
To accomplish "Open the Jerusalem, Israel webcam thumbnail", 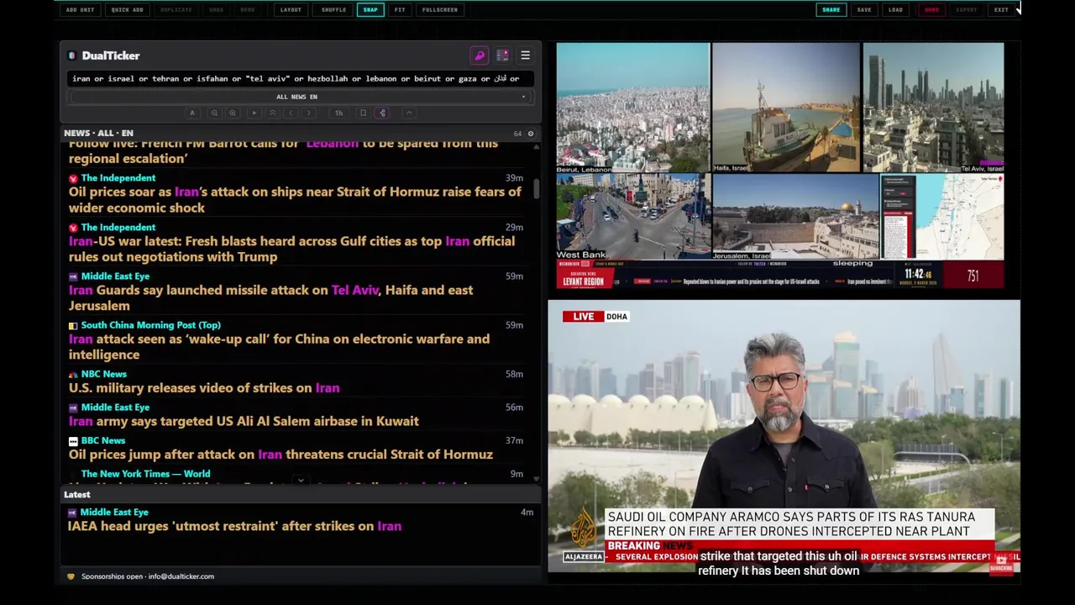I will (x=795, y=216).
